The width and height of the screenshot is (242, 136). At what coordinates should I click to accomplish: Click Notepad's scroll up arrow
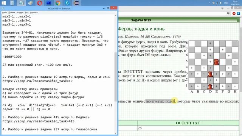pos(116,16)
